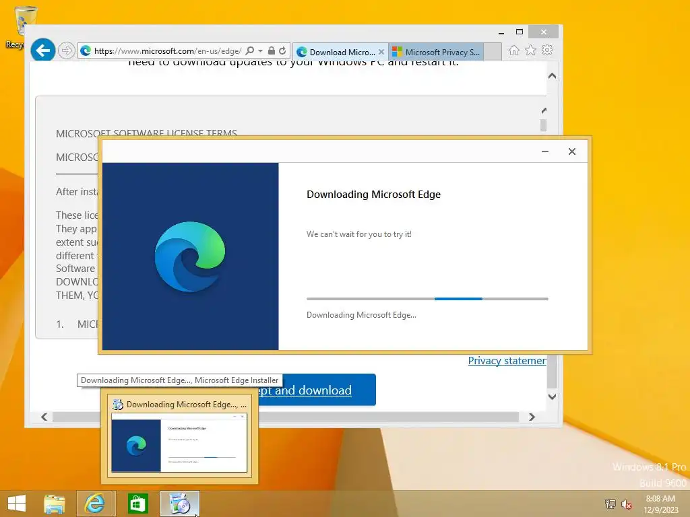Minimize the Internet Explorer window
Image resolution: width=690 pixels, height=517 pixels.
501,32
